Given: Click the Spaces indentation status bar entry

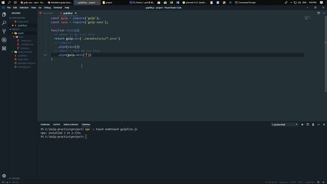Looking at the screenshot, I should click(x=284, y=182).
